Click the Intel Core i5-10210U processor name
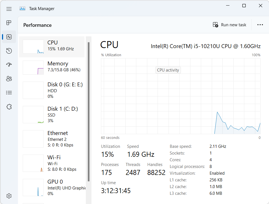 pos(206,46)
